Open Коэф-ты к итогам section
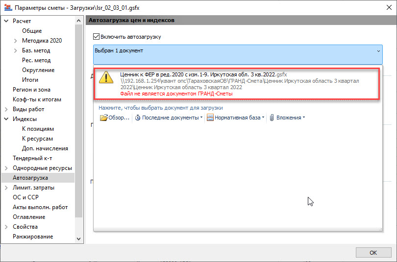The height and width of the screenshot is (262, 397). (37, 99)
